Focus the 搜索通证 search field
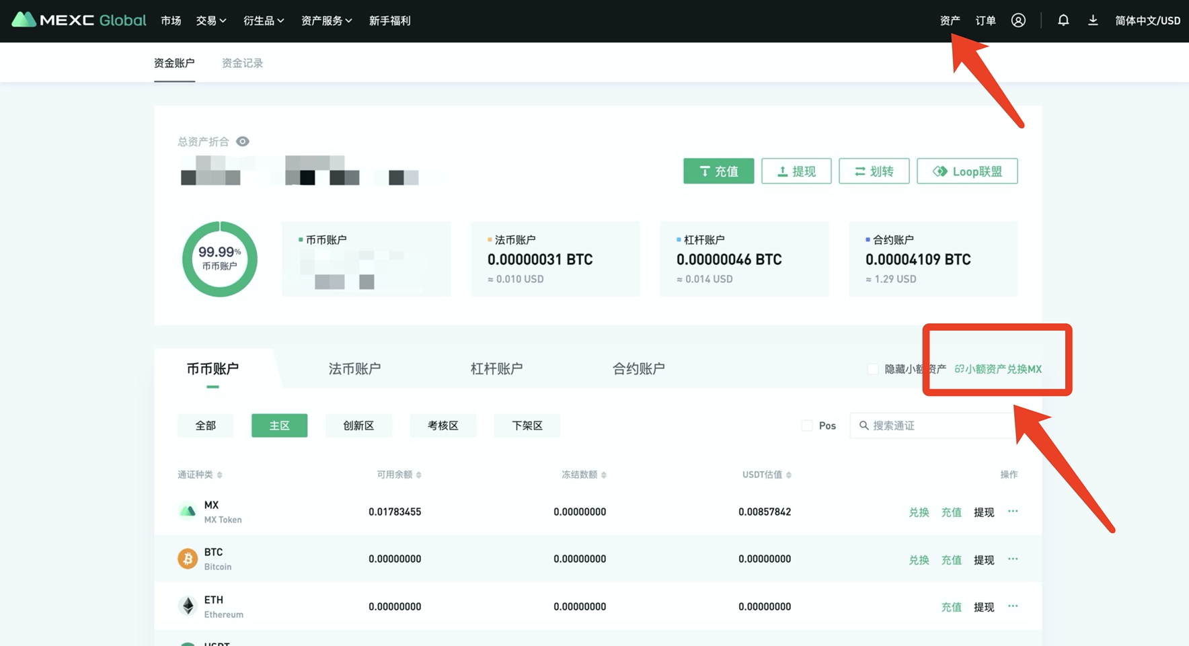The width and height of the screenshot is (1189, 646). 935,426
